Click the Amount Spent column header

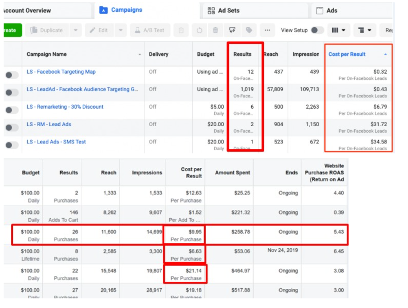coord(233,173)
